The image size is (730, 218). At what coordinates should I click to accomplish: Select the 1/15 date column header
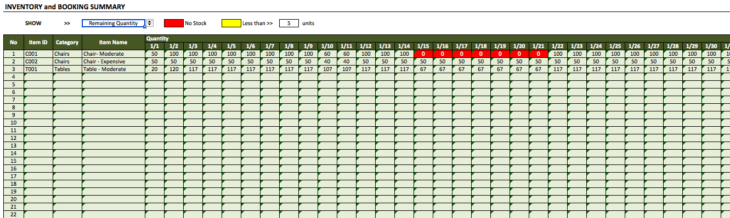[423, 46]
